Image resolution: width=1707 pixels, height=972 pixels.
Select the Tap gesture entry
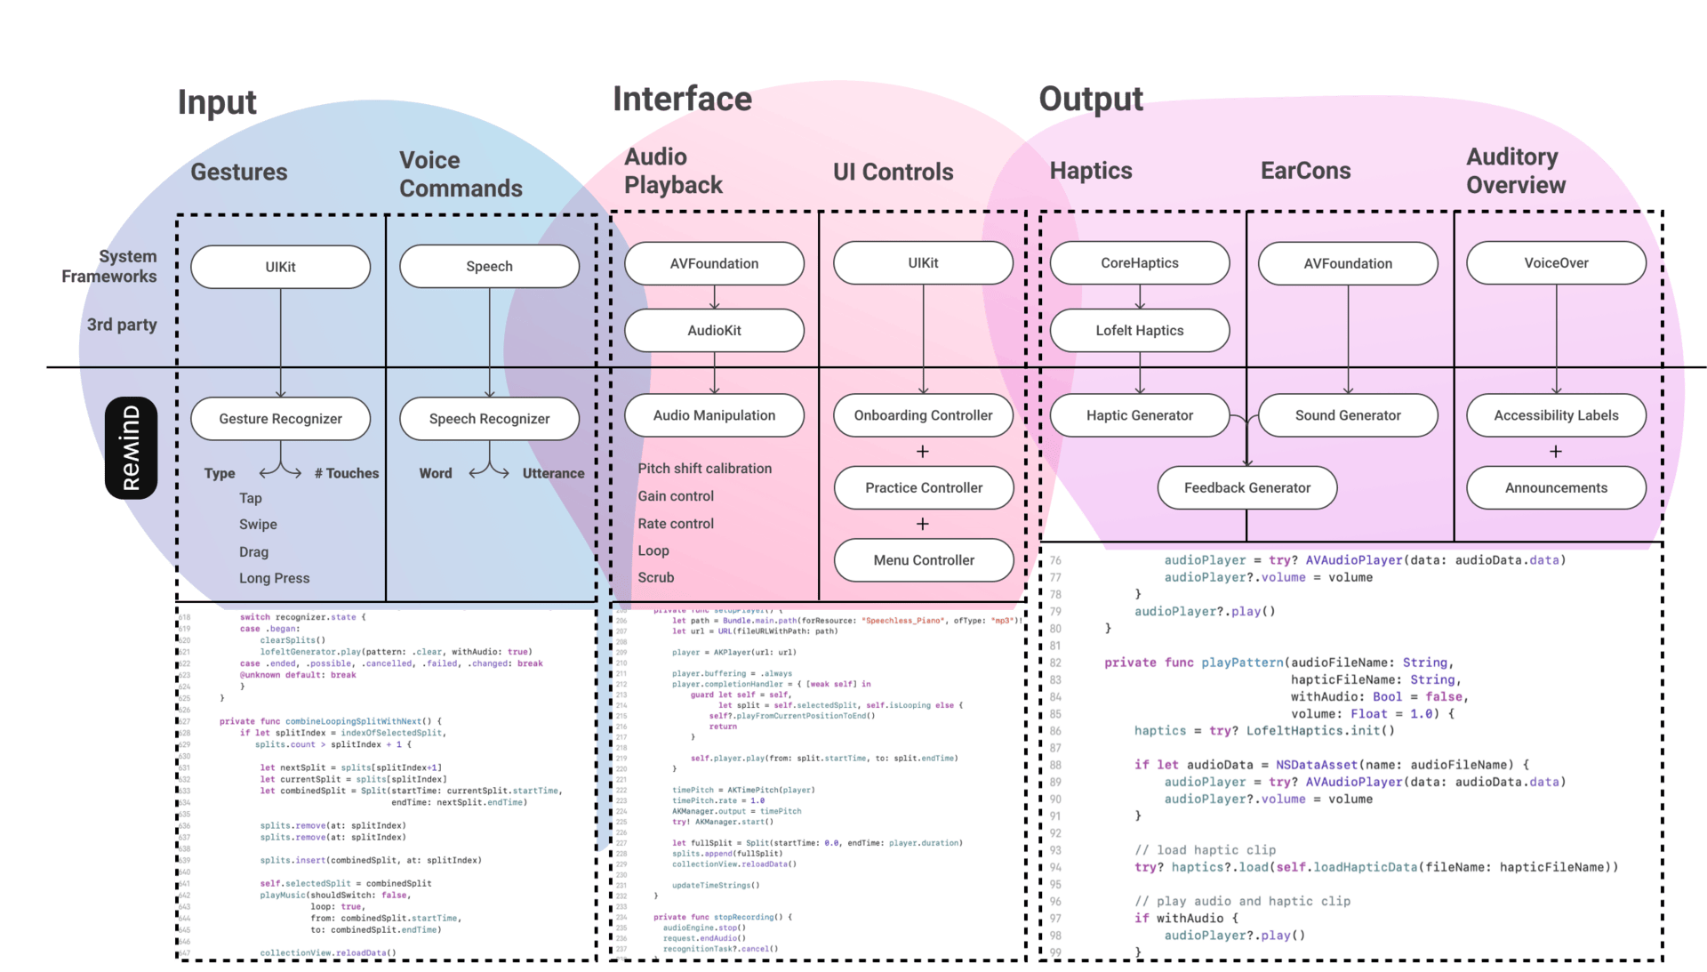[x=251, y=498]
